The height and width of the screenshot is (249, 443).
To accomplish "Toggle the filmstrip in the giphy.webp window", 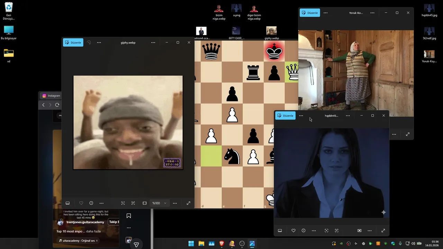I will tap(67, 203).
